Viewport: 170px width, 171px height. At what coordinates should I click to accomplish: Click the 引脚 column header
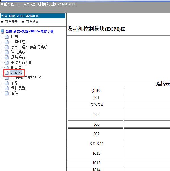96,91
